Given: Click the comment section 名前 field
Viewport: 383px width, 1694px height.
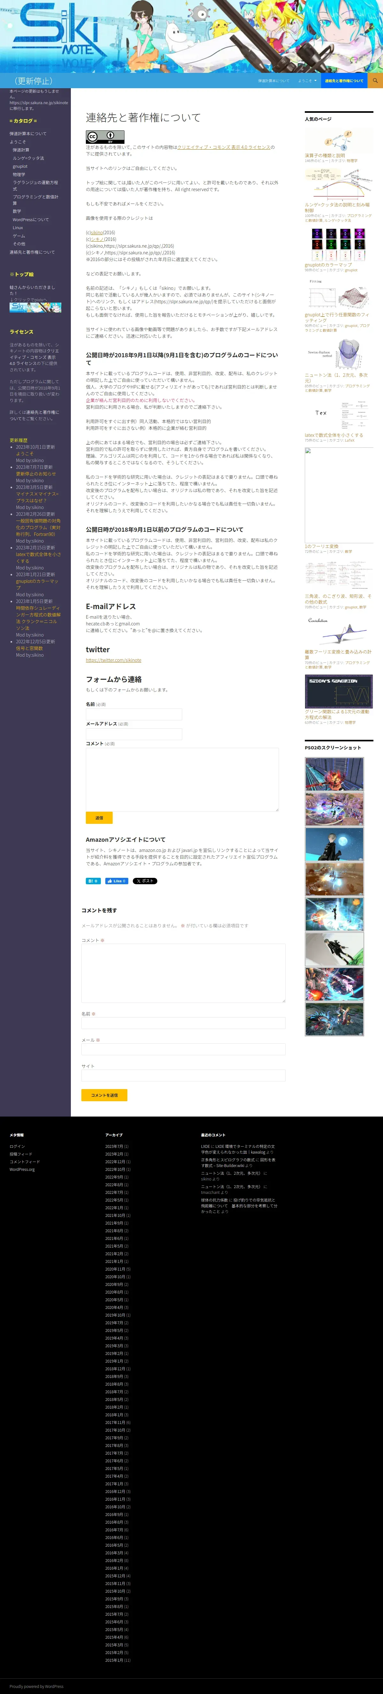Looking at the screenshot, I should point(183,1023).
